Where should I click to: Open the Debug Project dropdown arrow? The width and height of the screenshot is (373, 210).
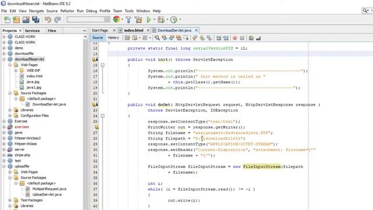pyautogui.click(x=167, y=19)
